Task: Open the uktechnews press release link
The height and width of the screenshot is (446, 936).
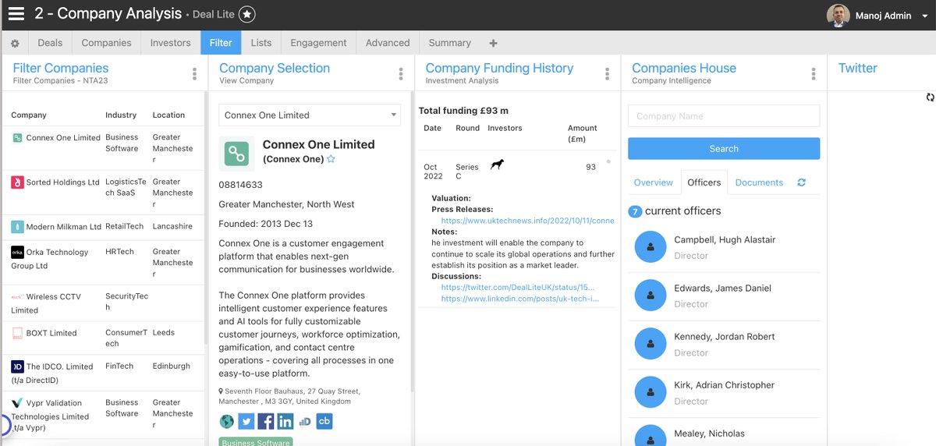Action: pos(527,221)
